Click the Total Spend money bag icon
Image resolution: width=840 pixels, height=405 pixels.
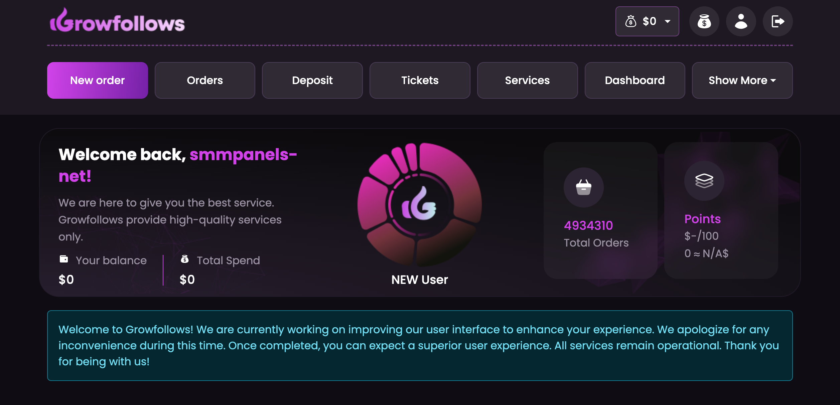click(x=185, y=259)
